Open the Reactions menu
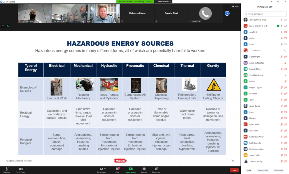 (x=156, y=170)
